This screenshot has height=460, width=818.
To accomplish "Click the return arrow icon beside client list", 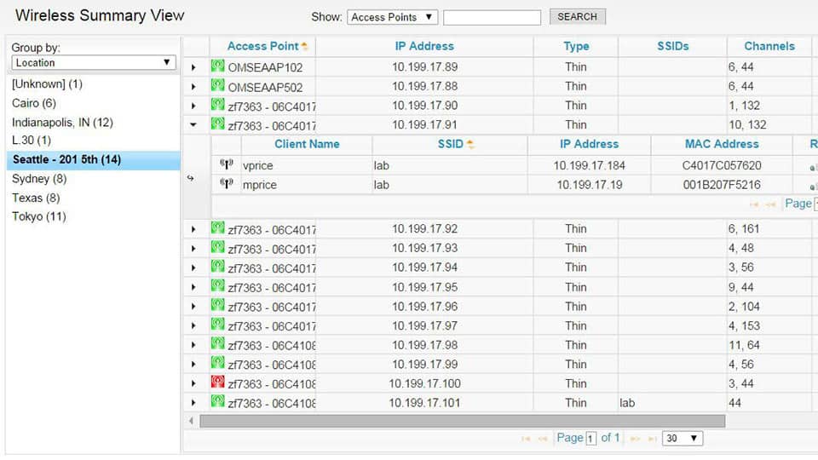I will coord(190,178).
